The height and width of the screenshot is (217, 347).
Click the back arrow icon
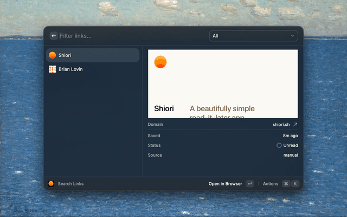point(53,36)
